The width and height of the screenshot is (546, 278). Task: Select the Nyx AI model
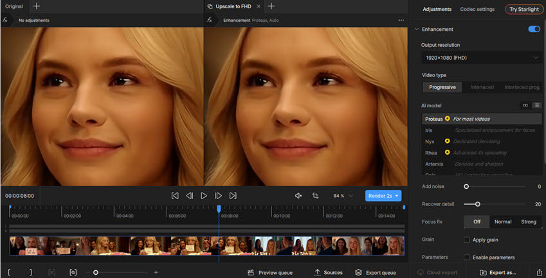coord(482,141)
